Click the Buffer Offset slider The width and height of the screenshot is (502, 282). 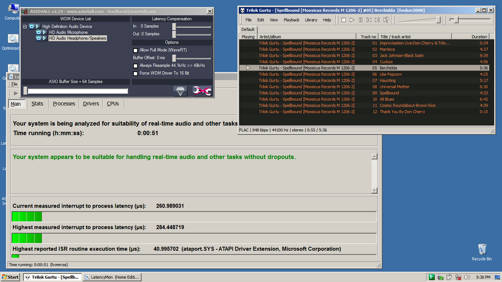(x=192, y=58)
